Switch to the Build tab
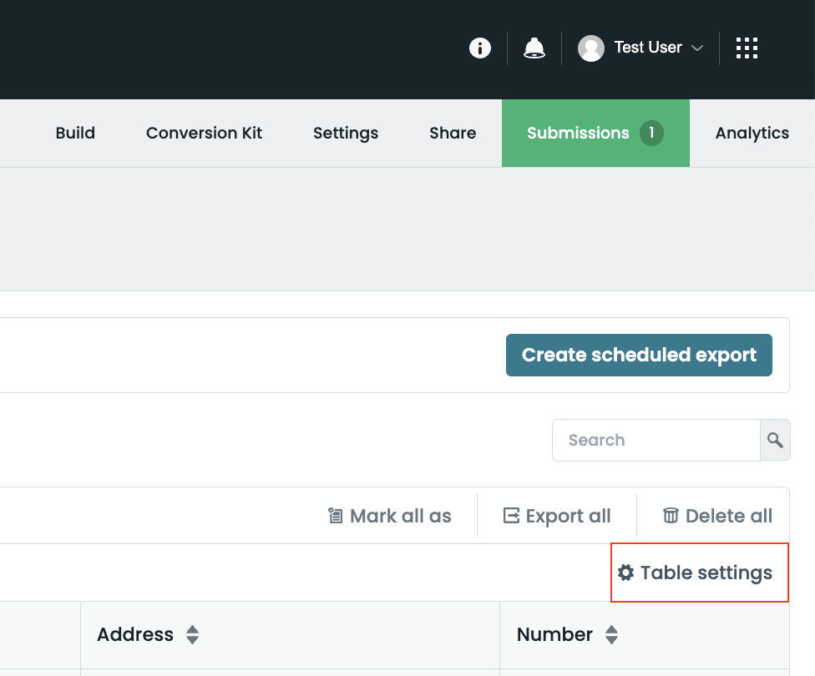The height and width of the screenshot is (676, 815). [75, 134]
